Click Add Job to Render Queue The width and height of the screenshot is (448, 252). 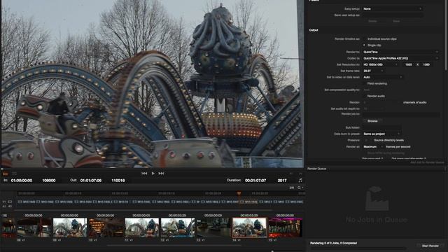(427, 162)
